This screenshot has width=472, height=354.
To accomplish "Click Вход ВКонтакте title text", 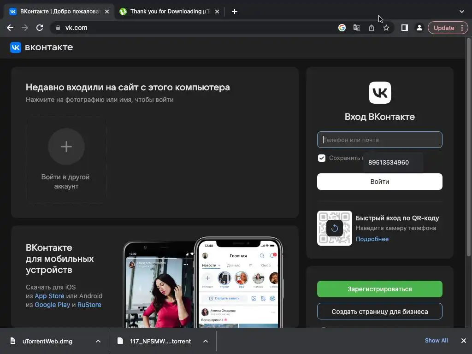I will (x=380, y=117).
